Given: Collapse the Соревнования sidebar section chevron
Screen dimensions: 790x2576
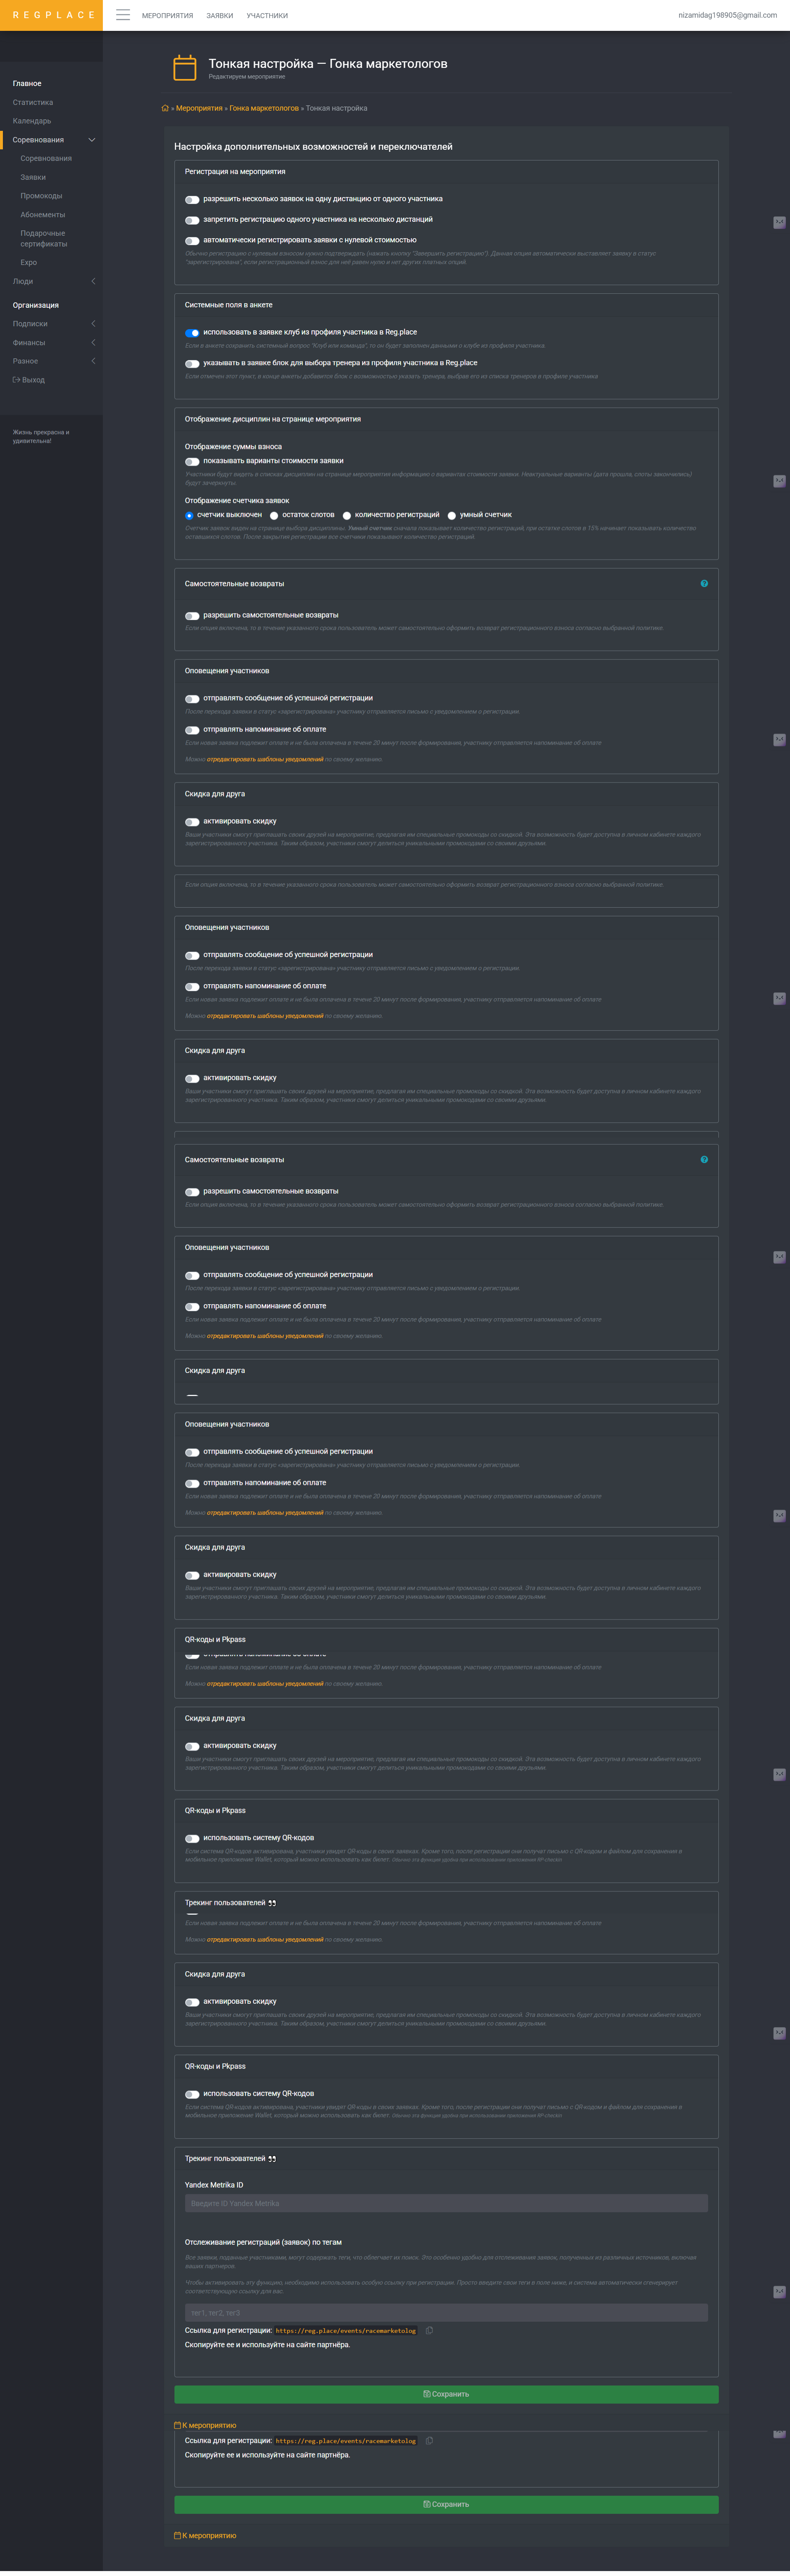Looking at the screenshot, I should pos(92,140).
